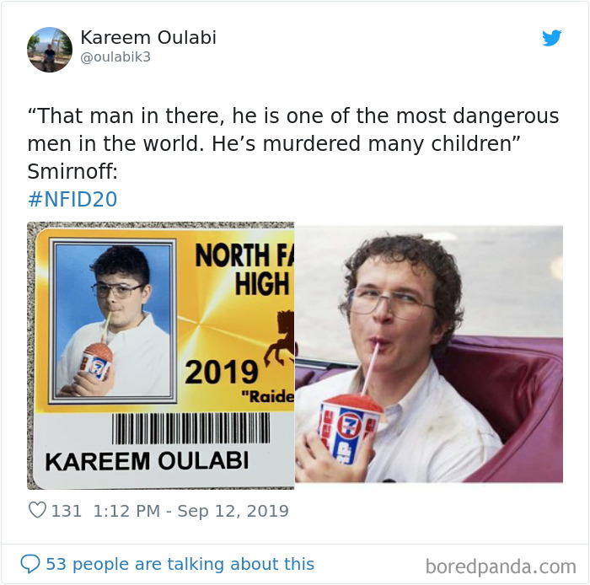
Task: Like the tweet with the heart icon
Action: point(37,511)
